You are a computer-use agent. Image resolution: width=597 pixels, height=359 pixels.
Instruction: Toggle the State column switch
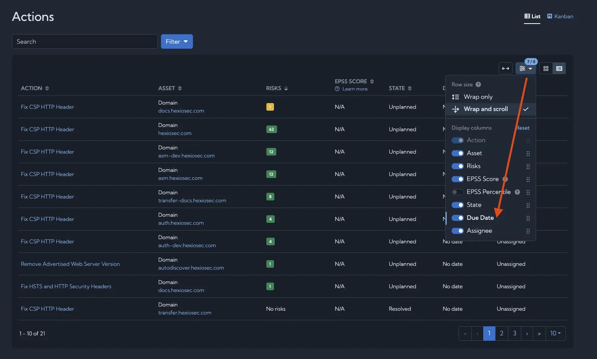click(457, 205)
